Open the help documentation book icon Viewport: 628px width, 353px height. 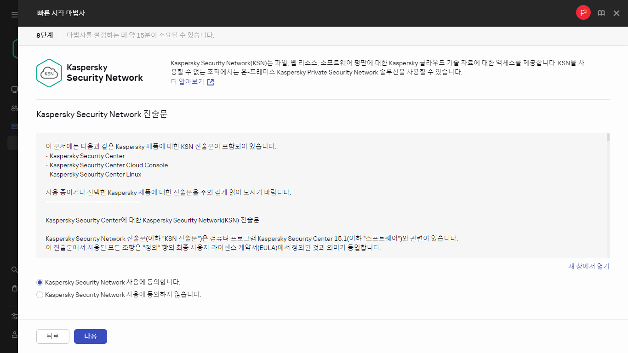tap(601, 13)
